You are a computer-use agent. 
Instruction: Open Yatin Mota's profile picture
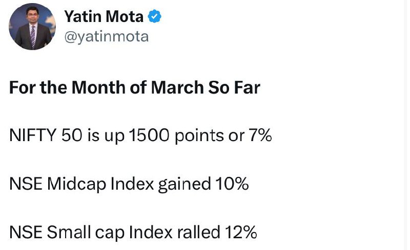click(x=32, y=27)
